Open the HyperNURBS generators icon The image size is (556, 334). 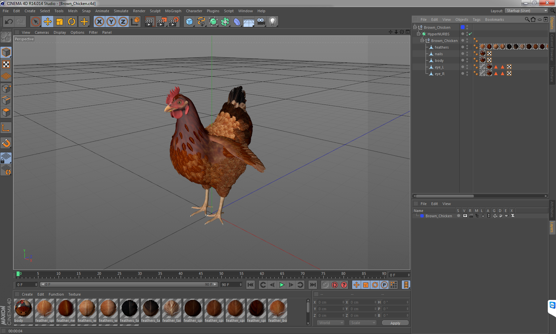coord(213,22)
